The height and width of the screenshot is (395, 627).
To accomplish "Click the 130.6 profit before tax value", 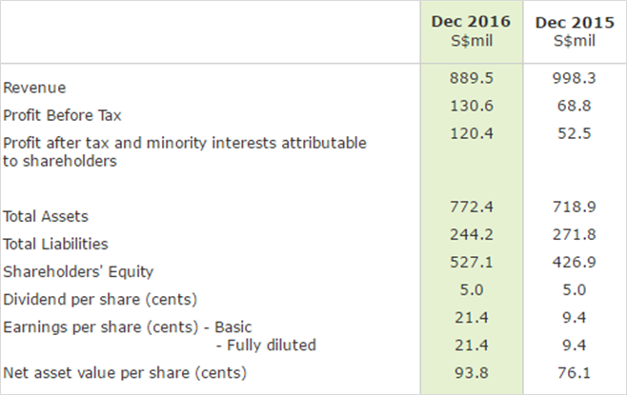I will [471, 108].
